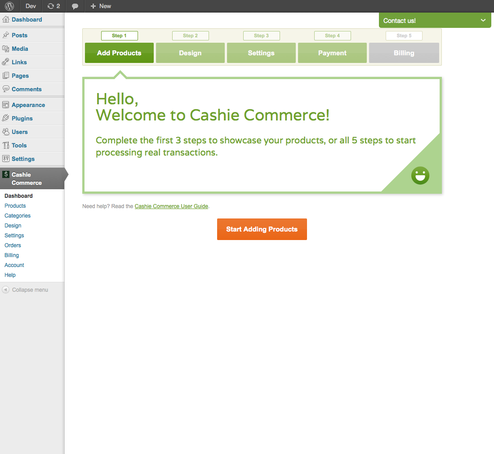This screenshot has width=494, height=454.
Task: Click the Welcome to Cashie Commerce heading
Action: [213, 115]
